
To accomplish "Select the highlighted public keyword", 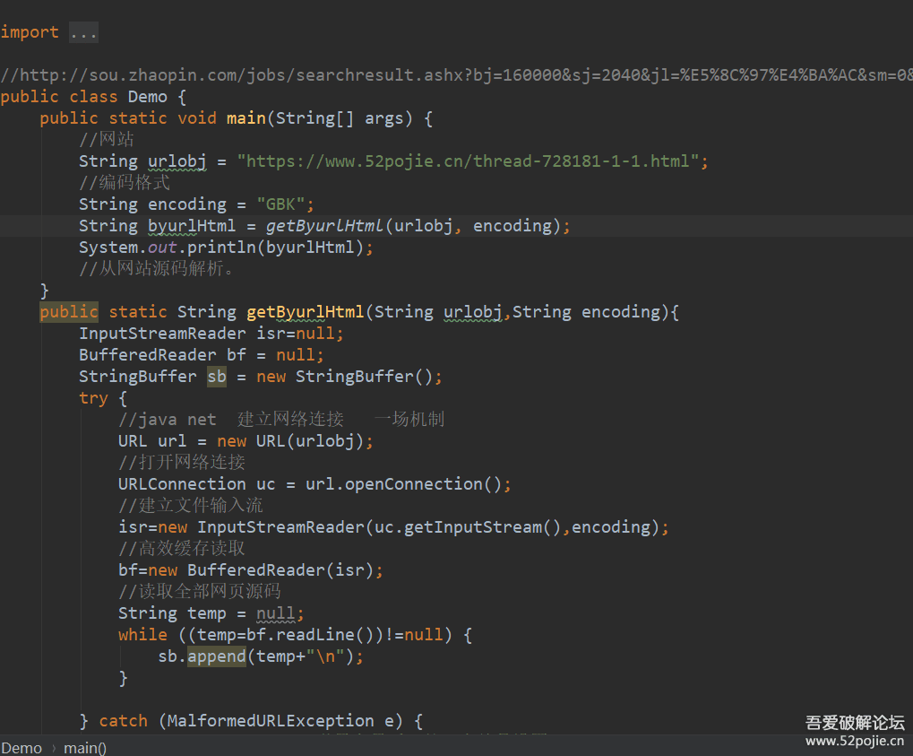I will 68,311.
